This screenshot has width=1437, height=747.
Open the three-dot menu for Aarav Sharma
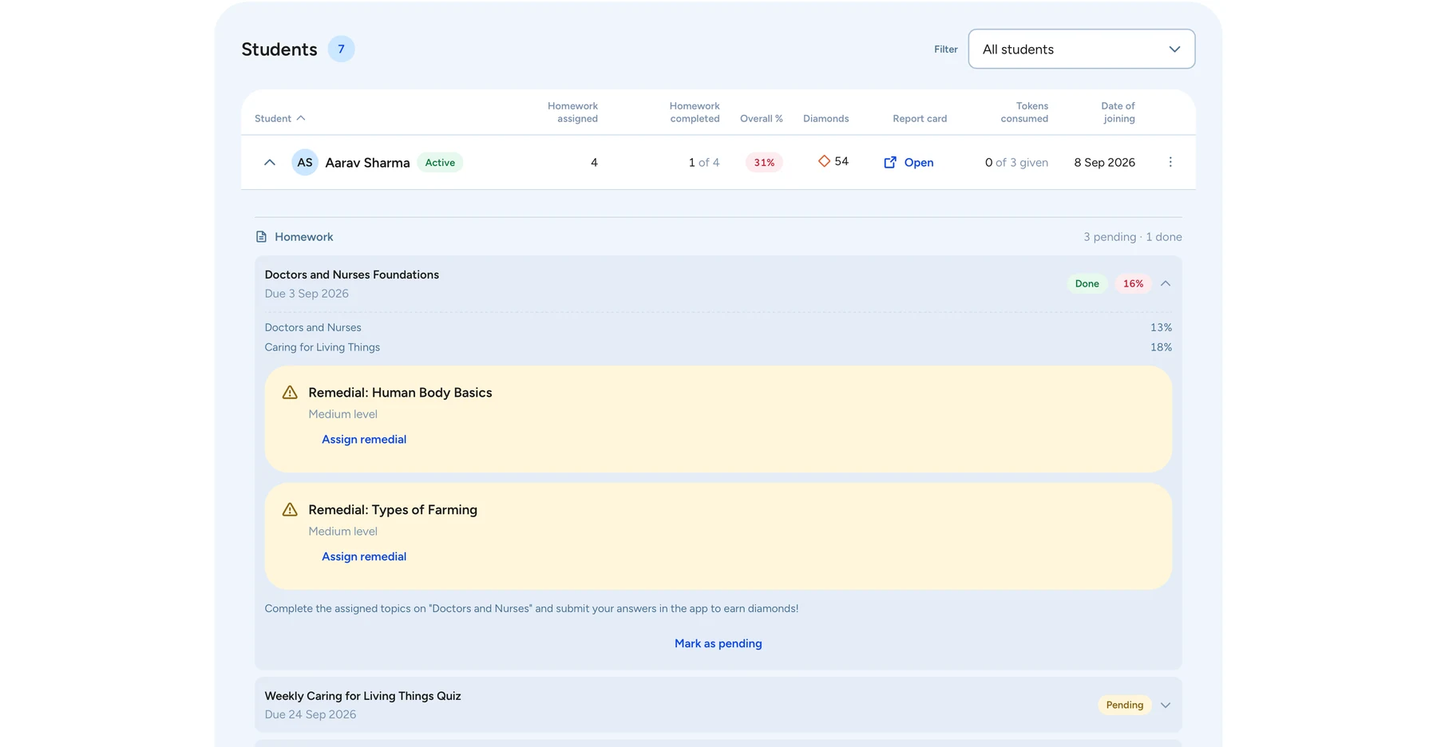[1170, 162]
